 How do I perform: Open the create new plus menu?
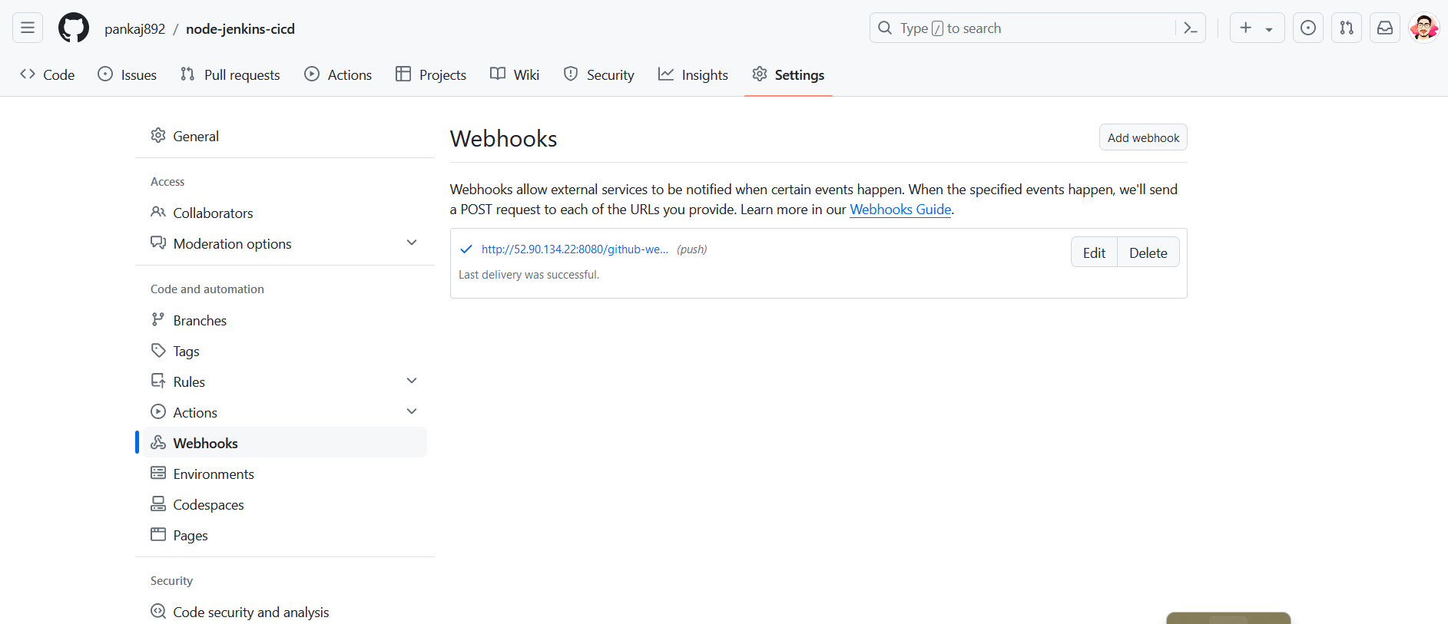pyautogui.click(x=1246, y=28)
